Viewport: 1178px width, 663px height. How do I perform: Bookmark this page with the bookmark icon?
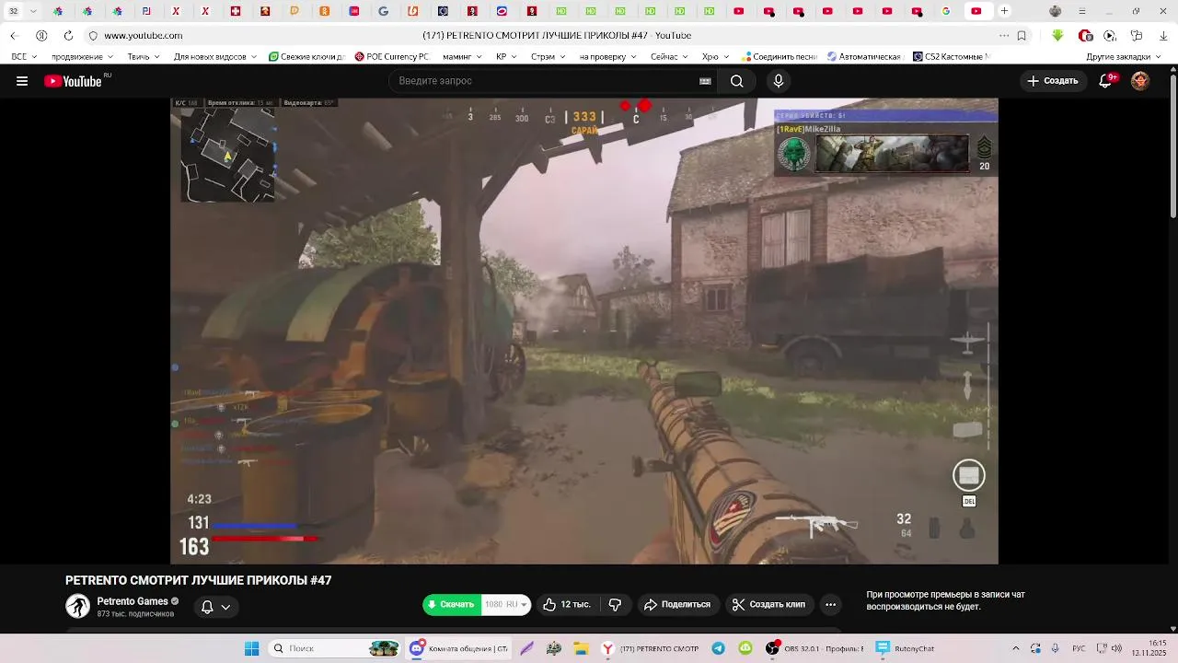pos(1022,35)
